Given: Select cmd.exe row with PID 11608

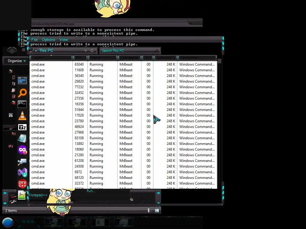Looking at the screenshot, I should 123,70.
